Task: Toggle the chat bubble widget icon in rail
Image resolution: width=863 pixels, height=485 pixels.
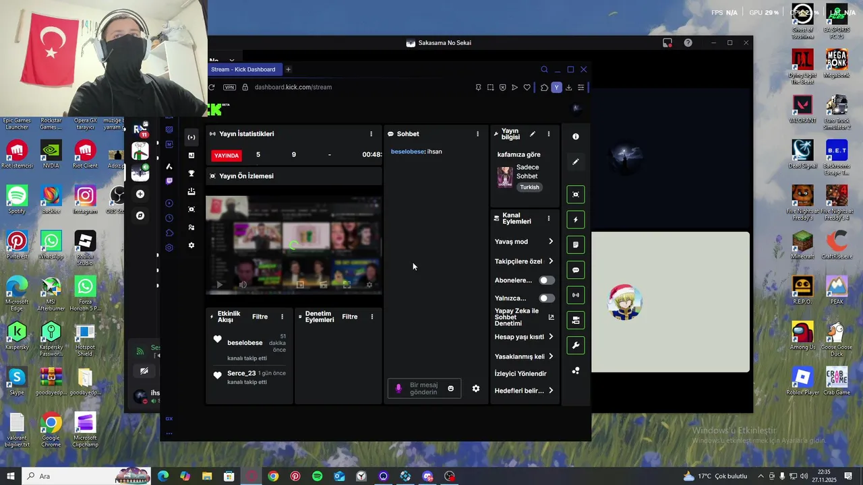Action: [x=576, y=270]
